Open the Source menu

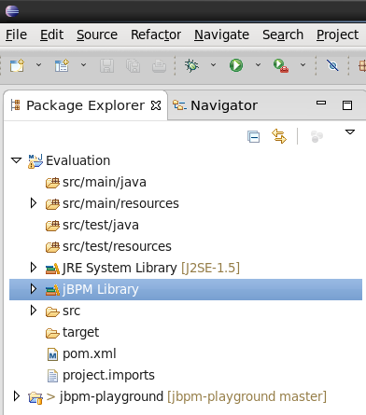click(x=97, y=35)
